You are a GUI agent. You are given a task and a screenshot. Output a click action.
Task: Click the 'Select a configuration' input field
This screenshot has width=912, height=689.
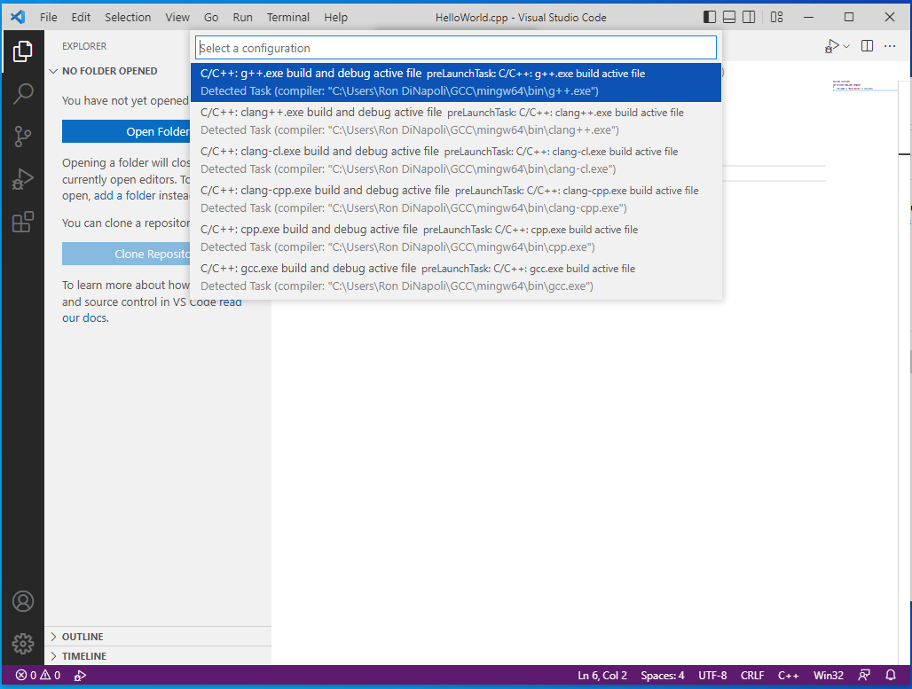[455, 48]
